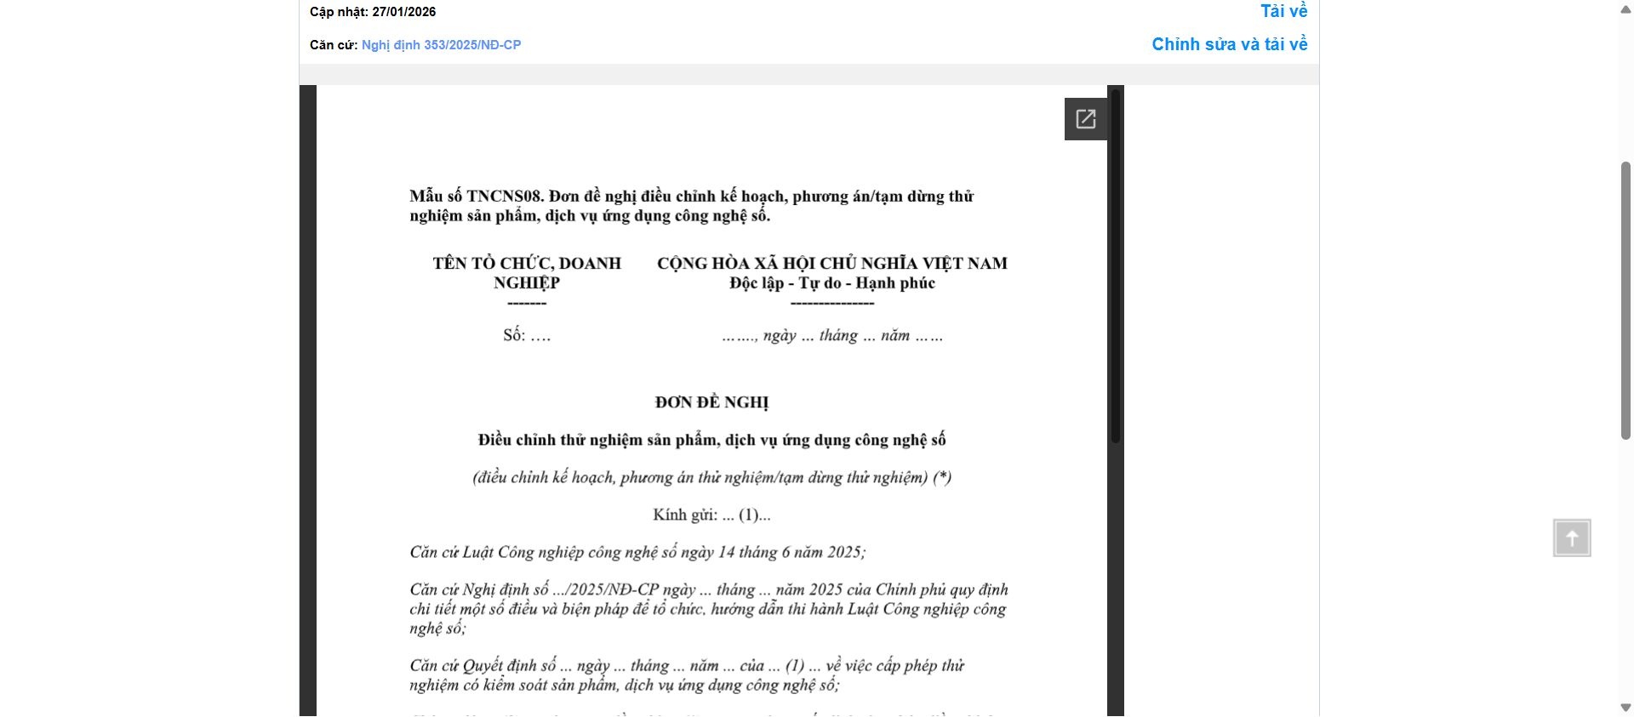
Task: Click 'Căn cứ Luật Công nghiệp công nghệ số' line
Action: point(637,552)
